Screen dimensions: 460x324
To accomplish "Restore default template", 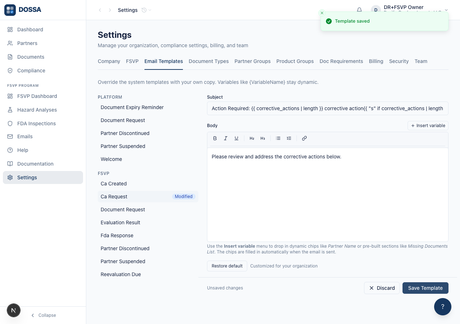I will click(227, 266).
